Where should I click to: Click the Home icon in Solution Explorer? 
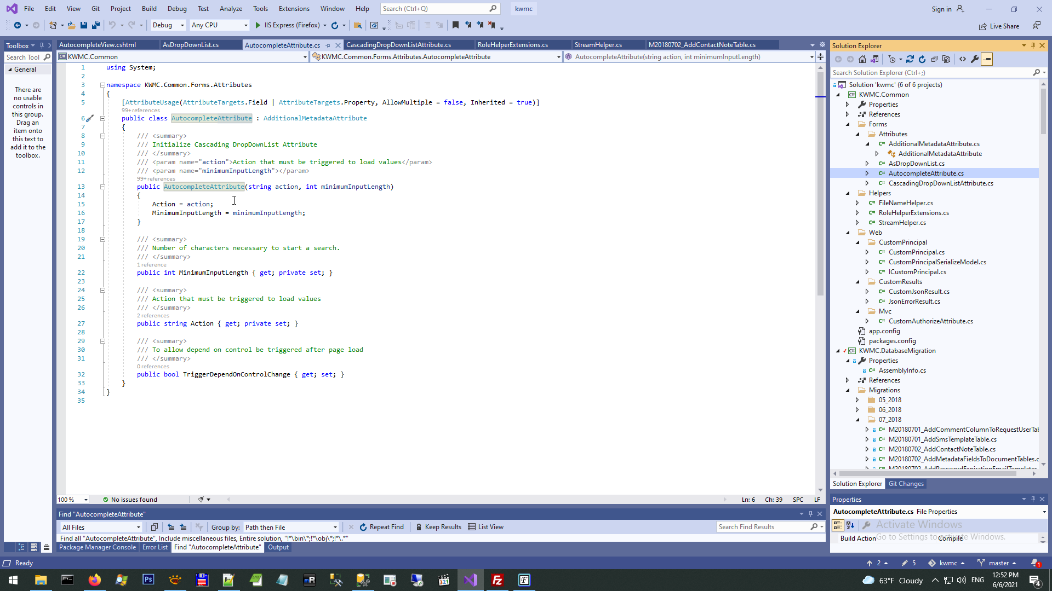coord(862,59)
